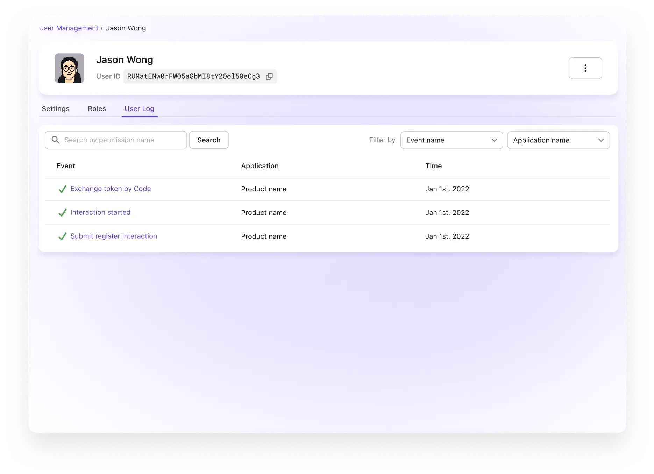Copy the User ID to clipboard
Viewport: 654px width, 474px height.
(269, 77)
